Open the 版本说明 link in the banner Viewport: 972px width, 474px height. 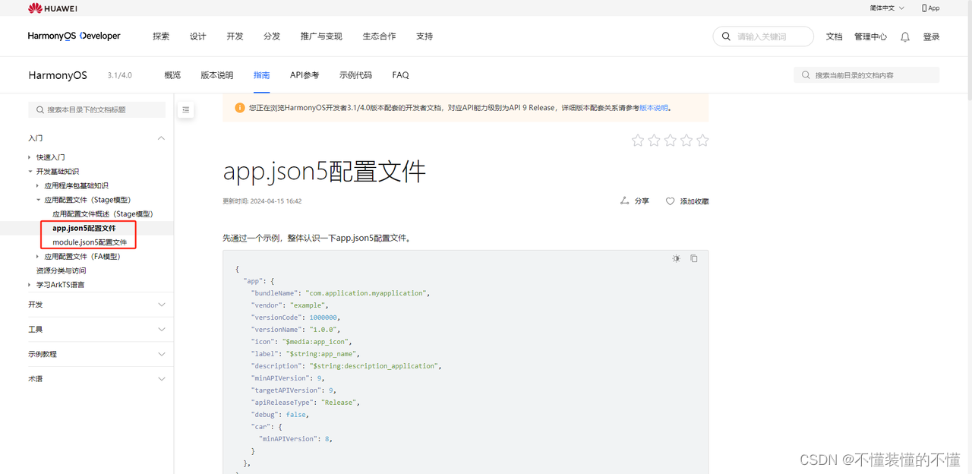tap(654, 108)
